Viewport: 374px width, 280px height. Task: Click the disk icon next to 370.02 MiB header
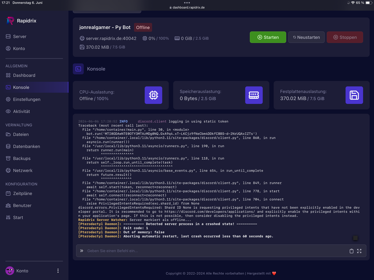(x=82, y=47)
